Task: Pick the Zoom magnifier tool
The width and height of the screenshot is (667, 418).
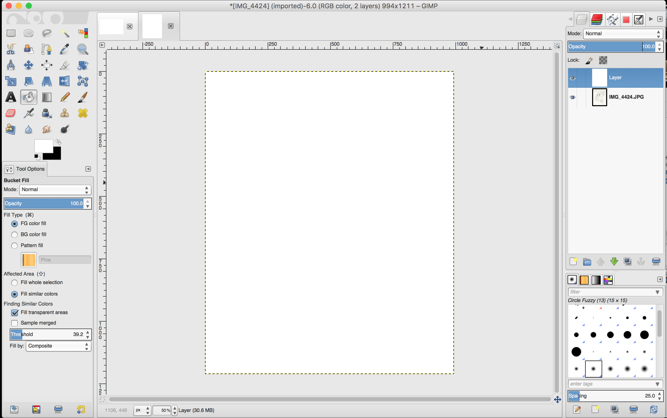Action: [x=83, y=49]
